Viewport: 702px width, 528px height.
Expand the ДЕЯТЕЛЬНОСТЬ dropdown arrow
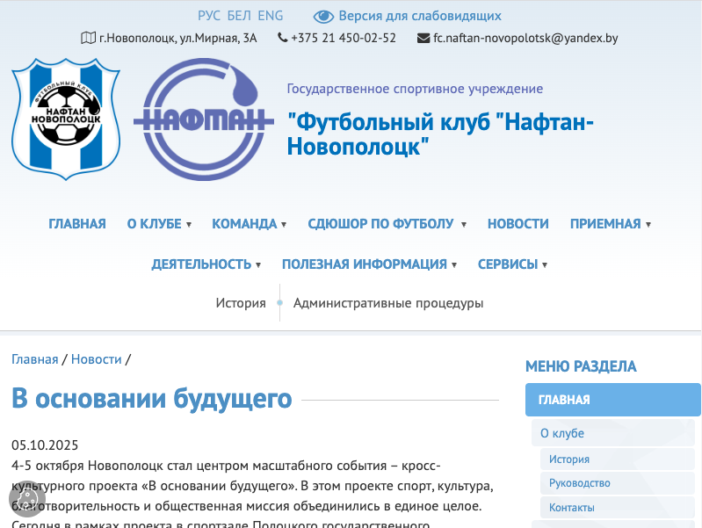258,264
